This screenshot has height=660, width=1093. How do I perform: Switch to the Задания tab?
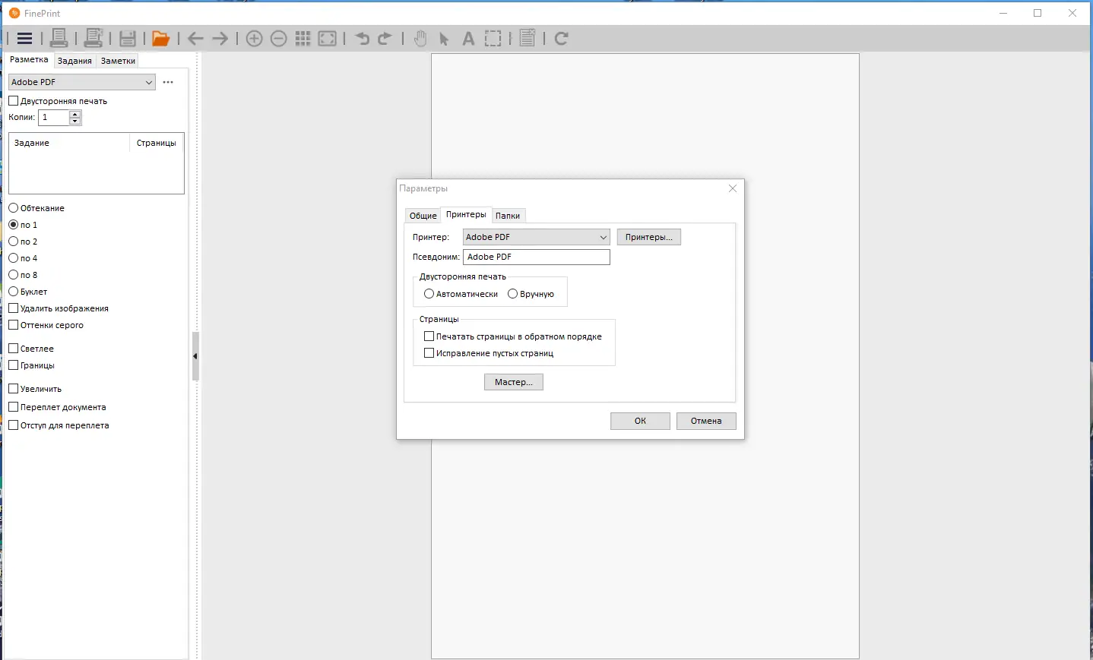coord(74,61)
